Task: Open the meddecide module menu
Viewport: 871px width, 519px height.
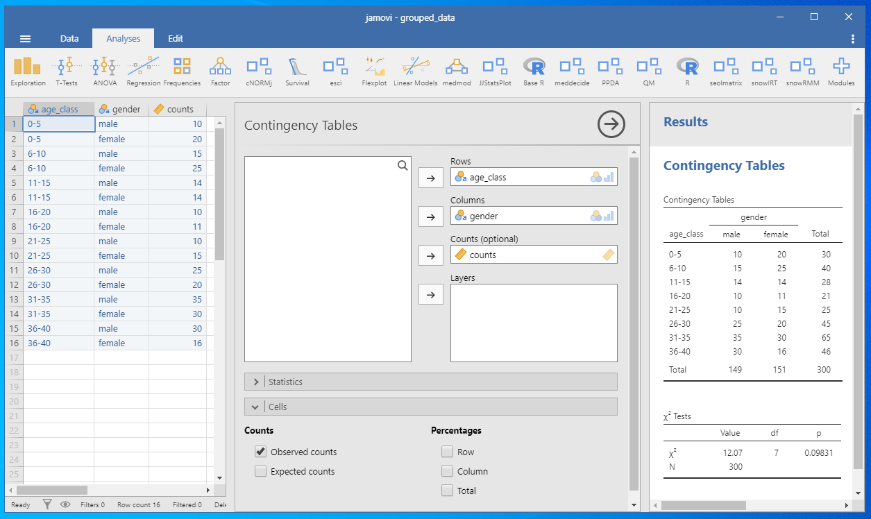Action: coord(572,71)
